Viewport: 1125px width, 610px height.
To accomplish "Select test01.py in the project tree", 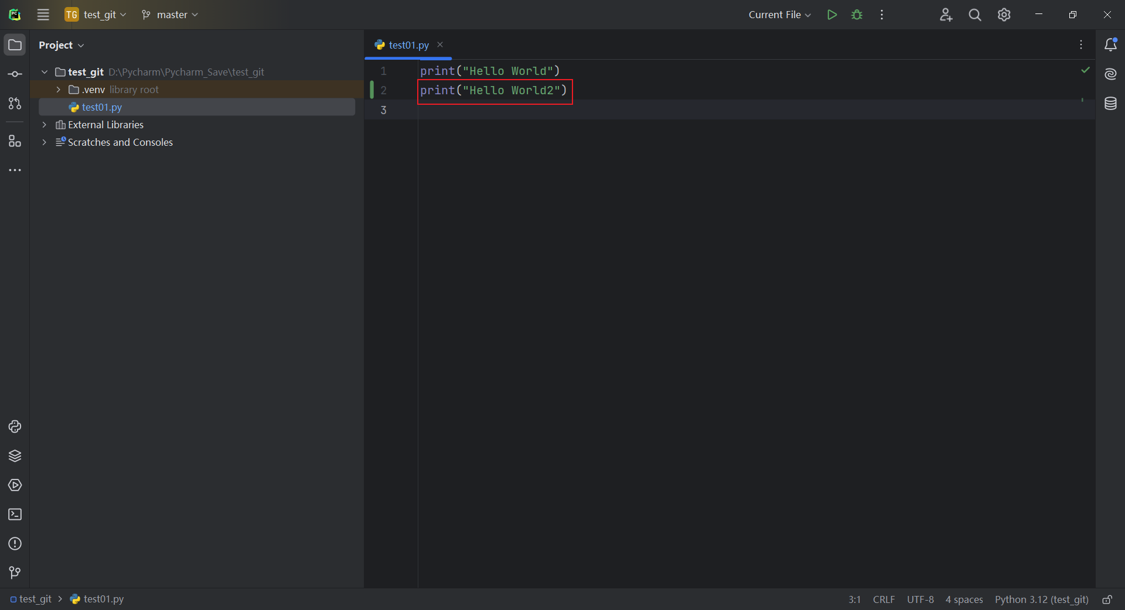I will coord(197,107).
